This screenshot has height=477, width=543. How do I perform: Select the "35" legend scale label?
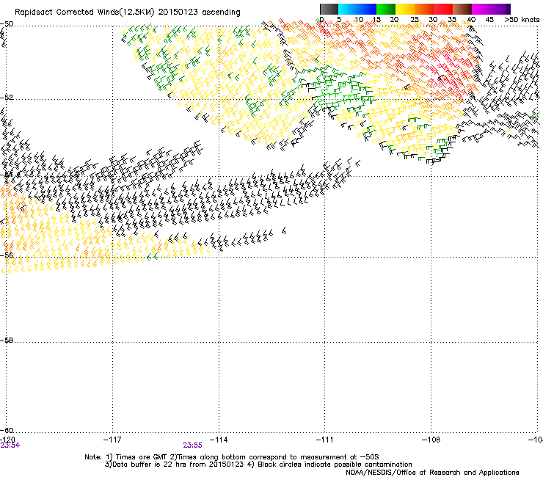[x=452, y=20]
